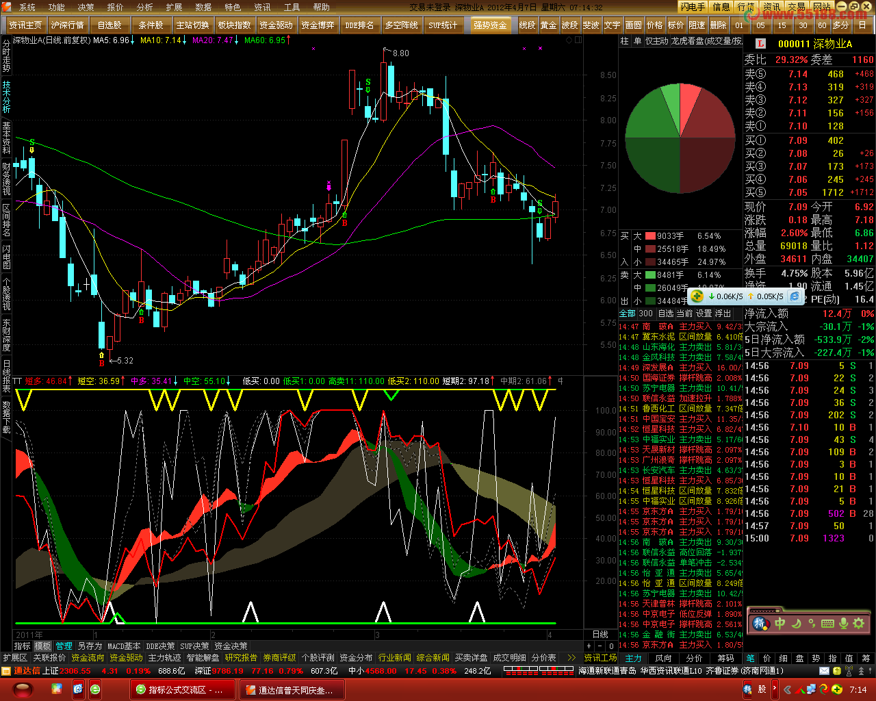Open the 分析 menu
Image resolution: width=876 pixels, height=701 pixels.
[x=144, y=7]
